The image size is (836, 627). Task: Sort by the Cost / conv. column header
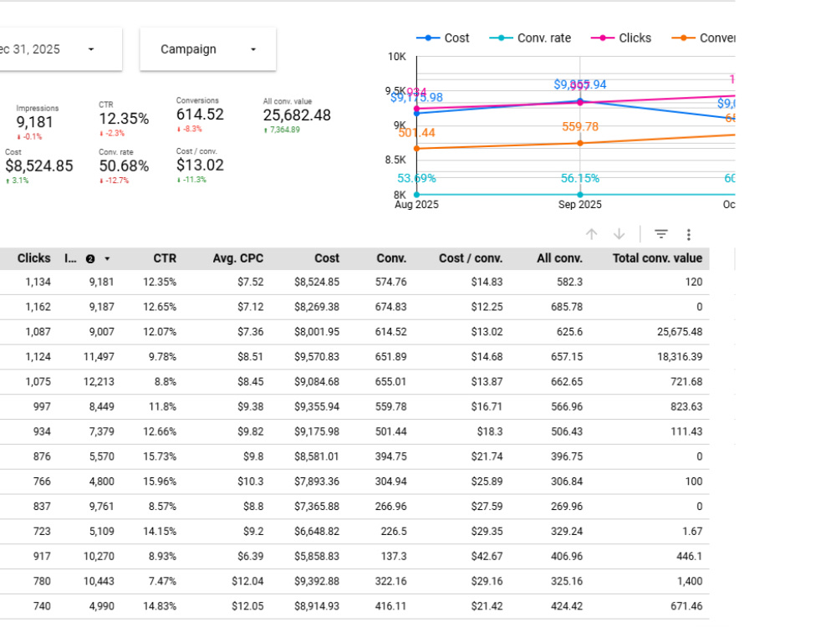(470, 258)
